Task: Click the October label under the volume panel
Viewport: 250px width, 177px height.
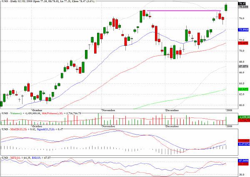Action: click(37, 126)
